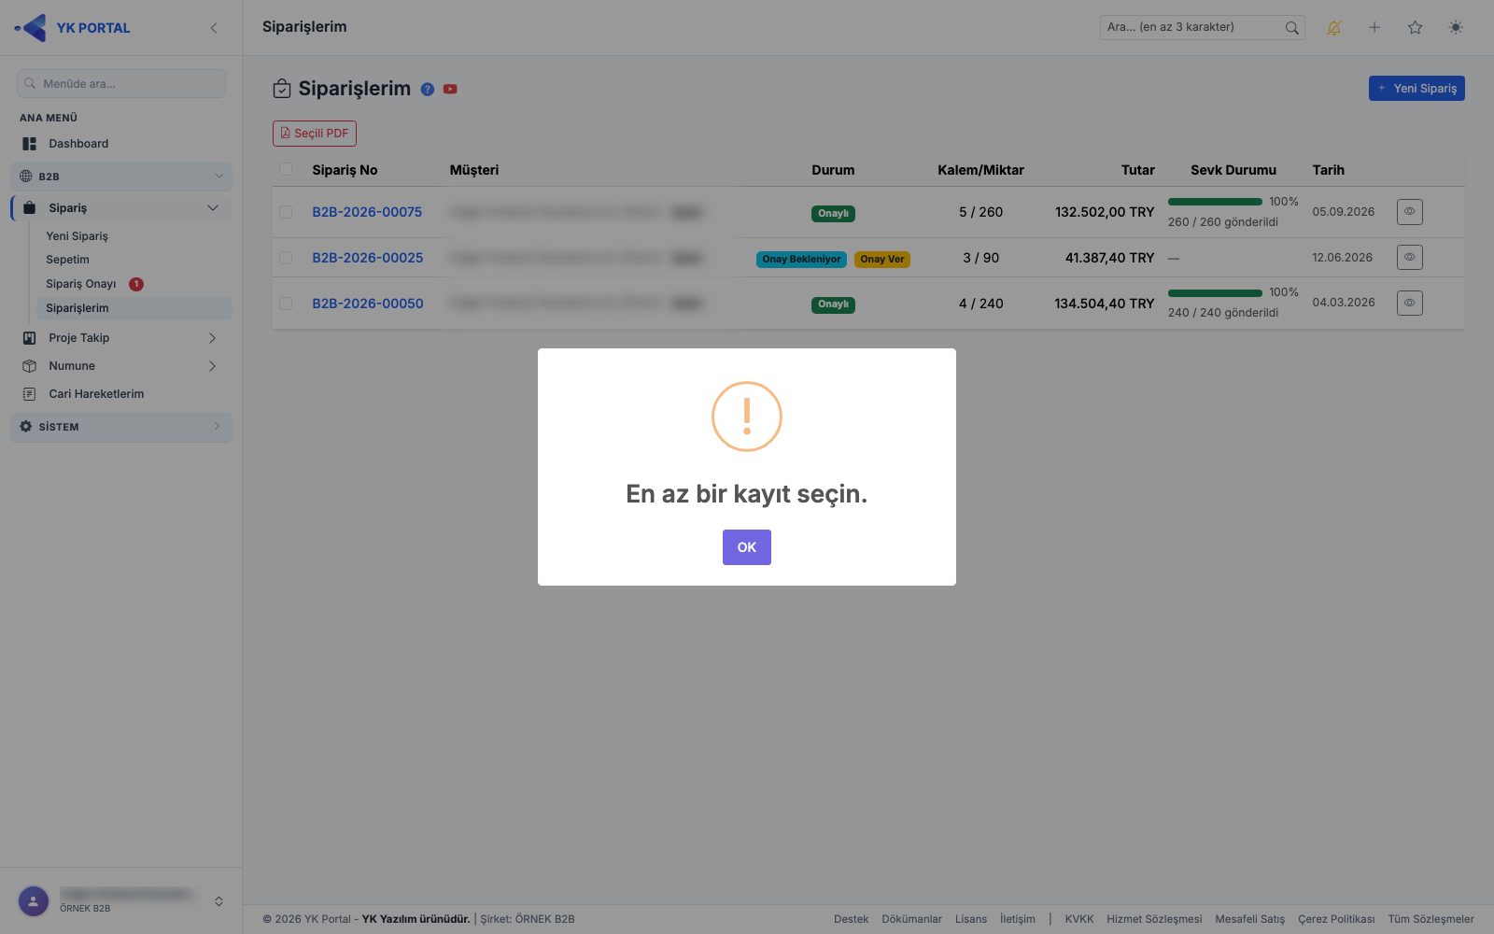1494x934 pixels.
Task: Open Cari Hareketlerim in sidebar
Action: [x=121, y=394]
